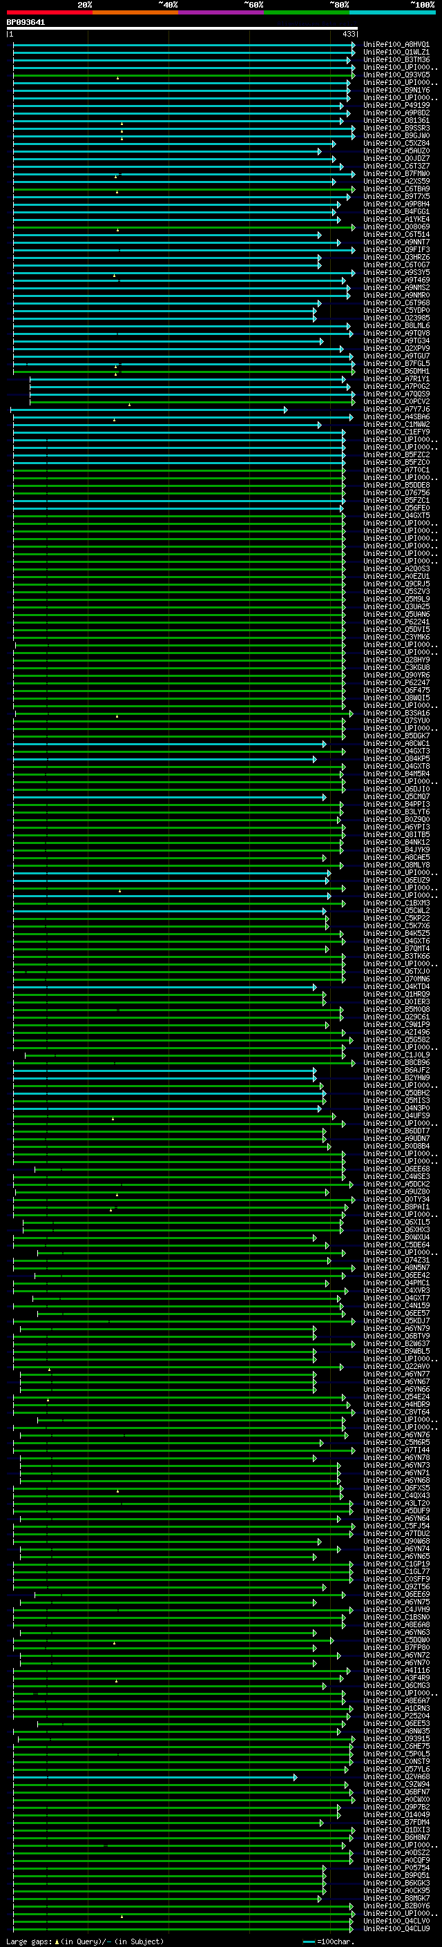Screen dimensions: 442x1947
Task: Open hit UniRef100_P49199
Action: point(396,105)
